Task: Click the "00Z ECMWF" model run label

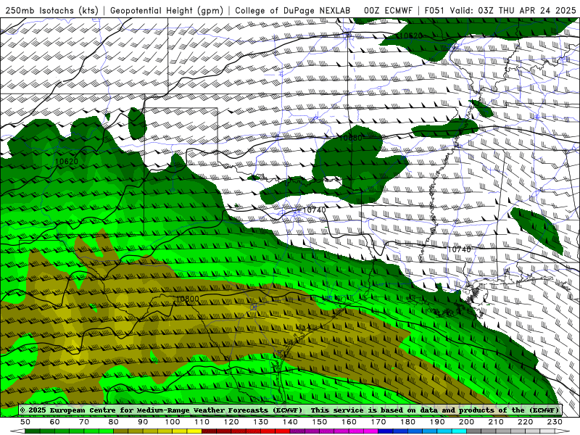Action: tap(388, 10)
